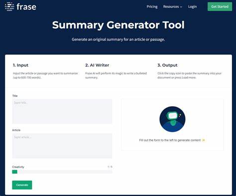Click the 'Generate an original summary' subtitle

coord(118,39)
